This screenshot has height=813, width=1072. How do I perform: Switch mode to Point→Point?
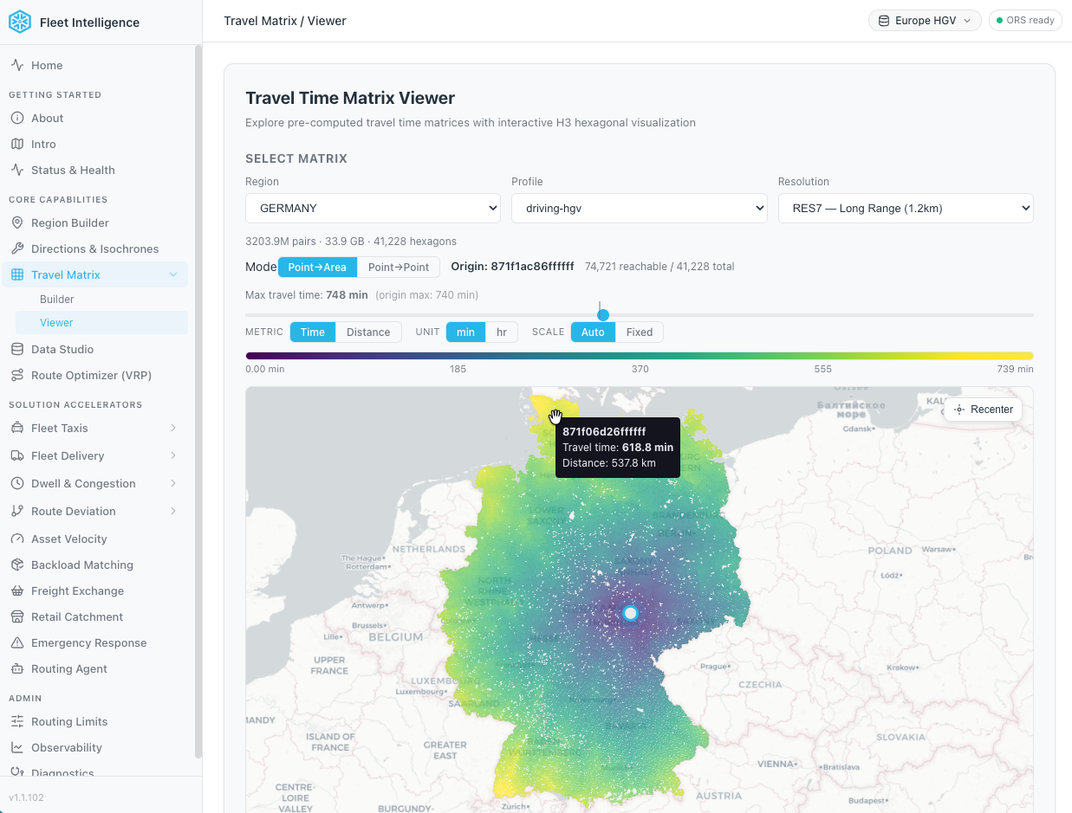click(x=399, y=267)
